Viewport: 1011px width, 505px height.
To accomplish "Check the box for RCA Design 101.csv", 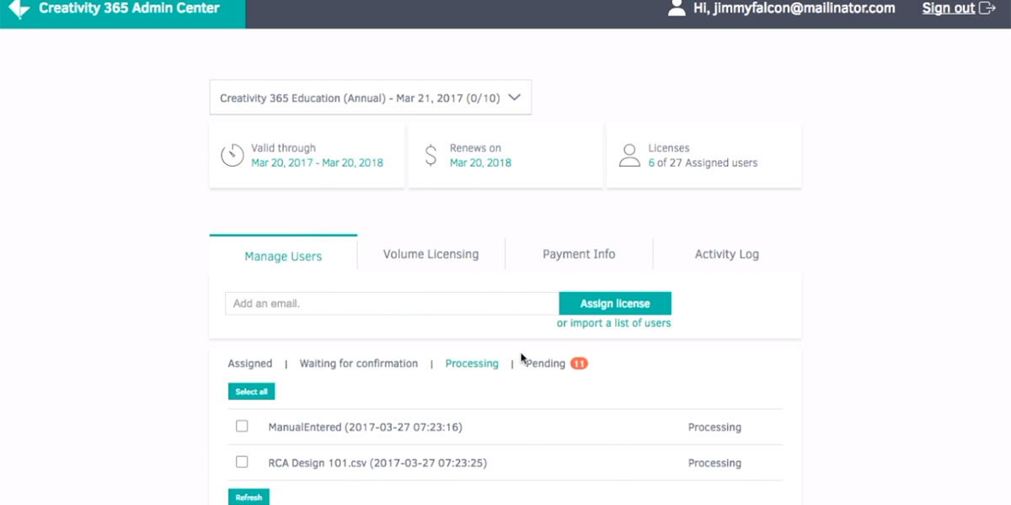I will pyautogui.click(x=242, y=461).
